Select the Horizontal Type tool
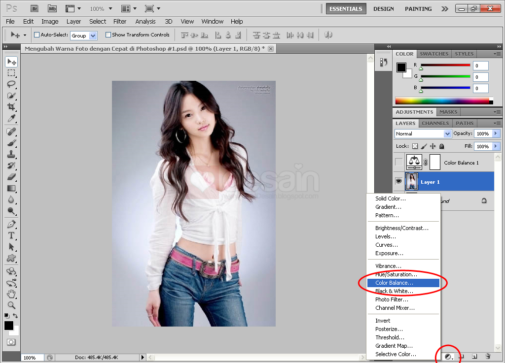Viewport: 505px width, 363px height. click(x=11, y=235)
